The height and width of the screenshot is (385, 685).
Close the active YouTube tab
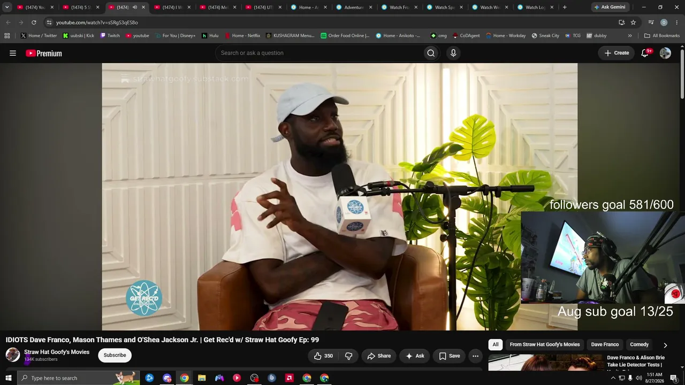coord(143,7)
